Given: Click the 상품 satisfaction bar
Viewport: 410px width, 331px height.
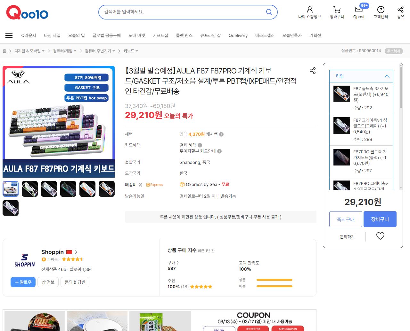Looking at the screenshot, I should [x=275, y=280].
